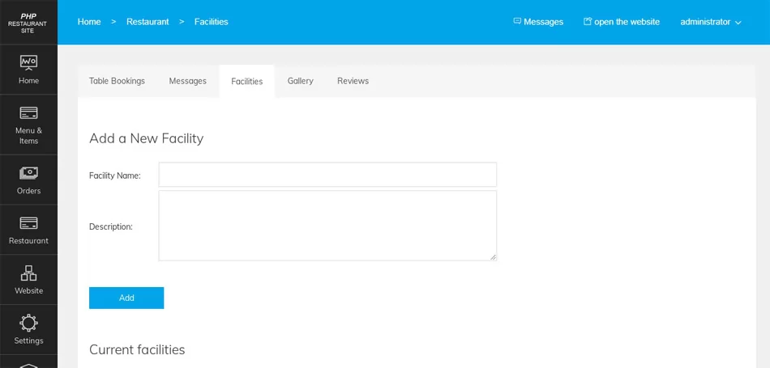The width and height of the screenshot is (770, 368).
Task: Click the Facility Name label
Action: coord(115,176)
